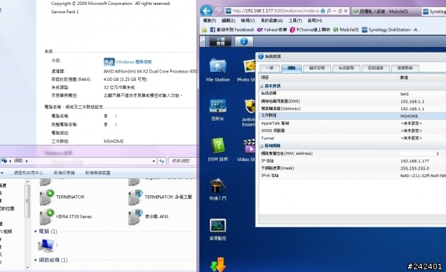Image resolution: width=446 pixels, height=272 pixels.
Task: Click the Explorer search box
Action: [x=183, y=161]
